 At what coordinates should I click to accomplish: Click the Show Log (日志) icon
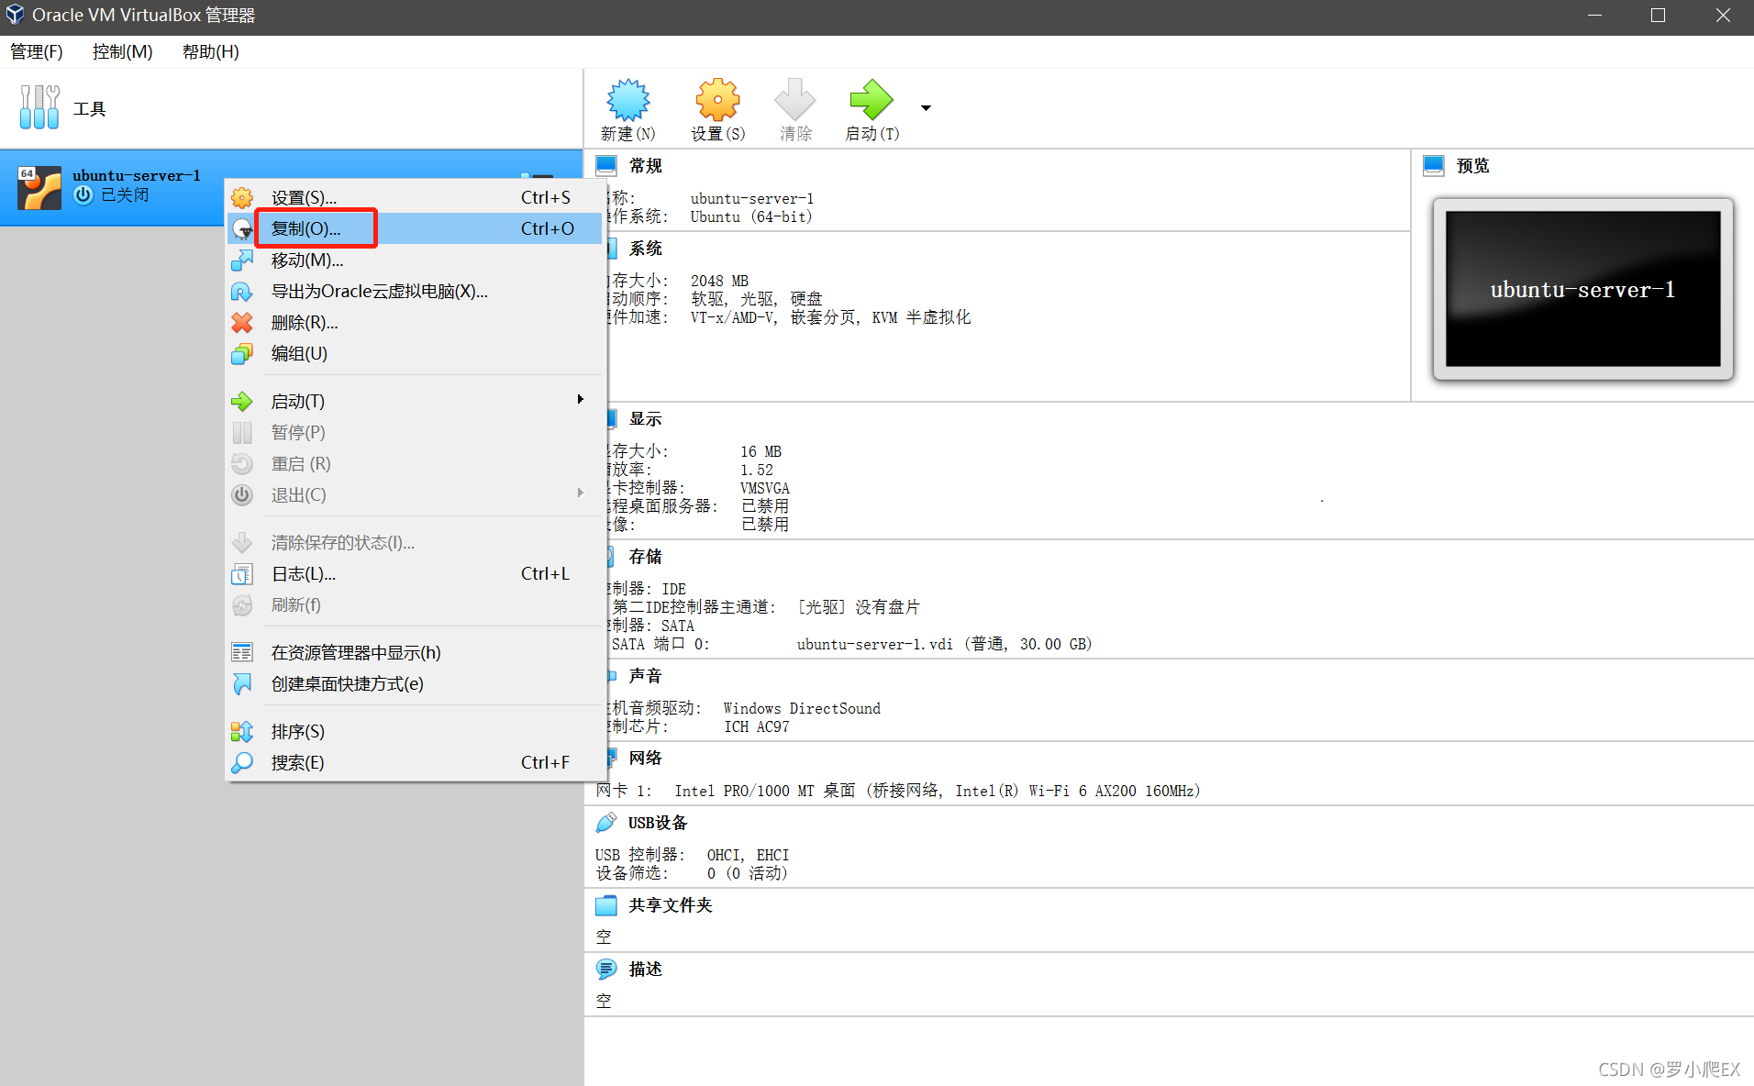pyautogui.click(x=242, y=574)
